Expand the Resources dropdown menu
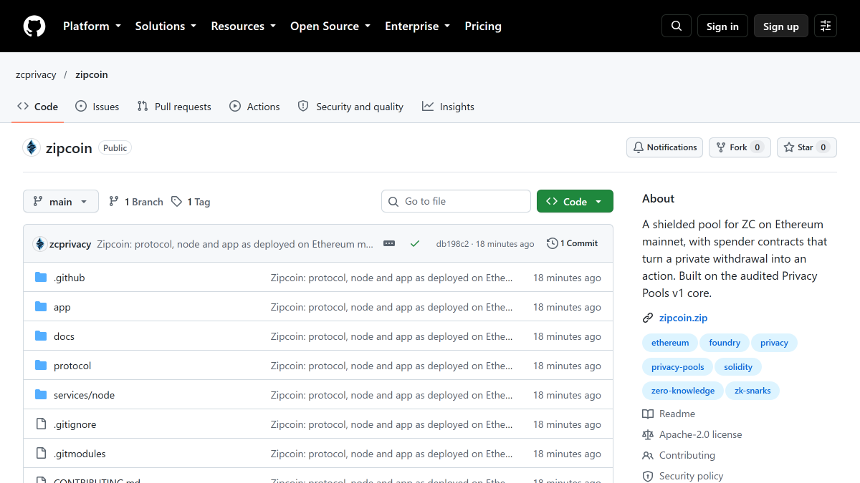The width and height of the screenshot is (860, 483). click(244, 26)
